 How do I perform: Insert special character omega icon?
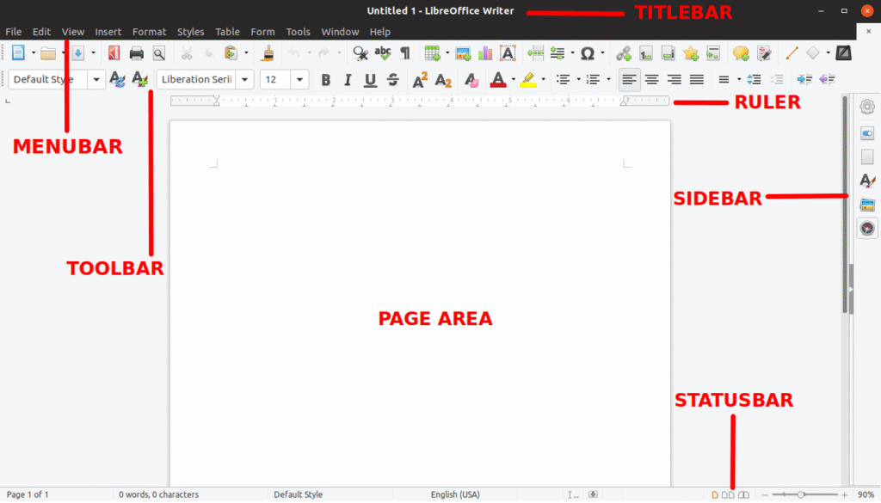tap(587, 53)
